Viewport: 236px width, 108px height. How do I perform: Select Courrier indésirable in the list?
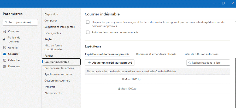tap(61, 62)
